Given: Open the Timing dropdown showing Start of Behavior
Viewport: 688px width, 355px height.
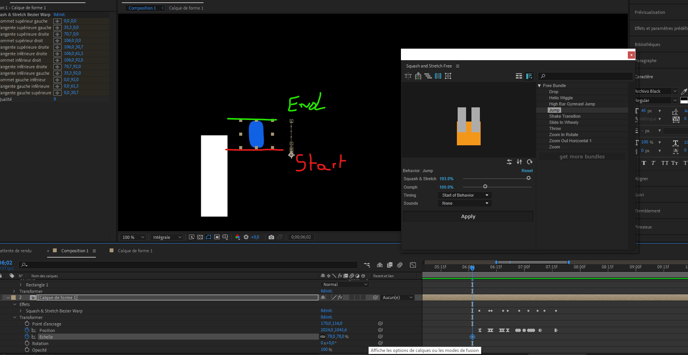Looking at the screenshot, I should (x=465, y=195).
